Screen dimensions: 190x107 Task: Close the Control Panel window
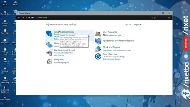click(169, 13)
